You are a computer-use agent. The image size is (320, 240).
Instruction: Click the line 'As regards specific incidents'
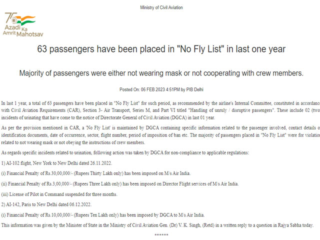point(125,152)
